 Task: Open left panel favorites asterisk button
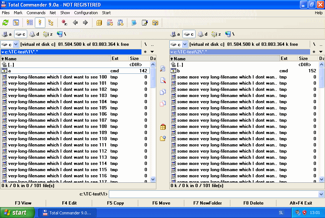tap(145, 52)
